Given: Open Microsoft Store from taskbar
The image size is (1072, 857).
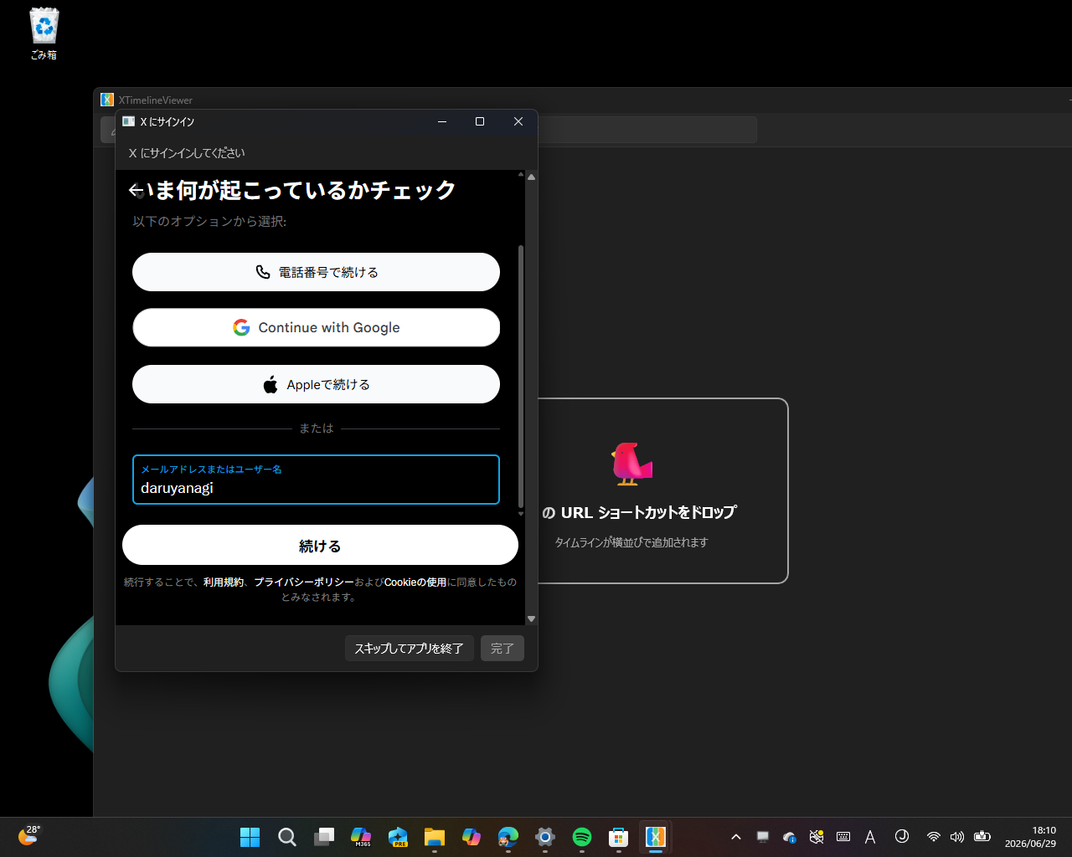Looking at the screenshot, I should point(618,837).
